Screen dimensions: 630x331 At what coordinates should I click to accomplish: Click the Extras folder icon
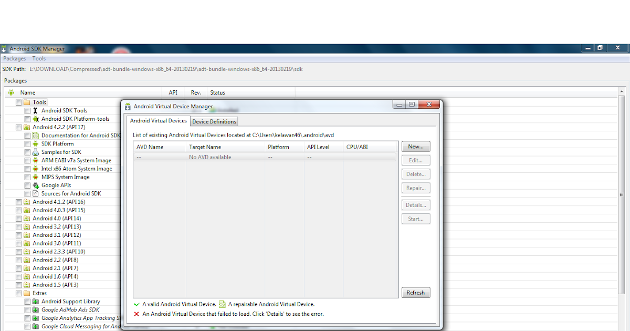27,293
